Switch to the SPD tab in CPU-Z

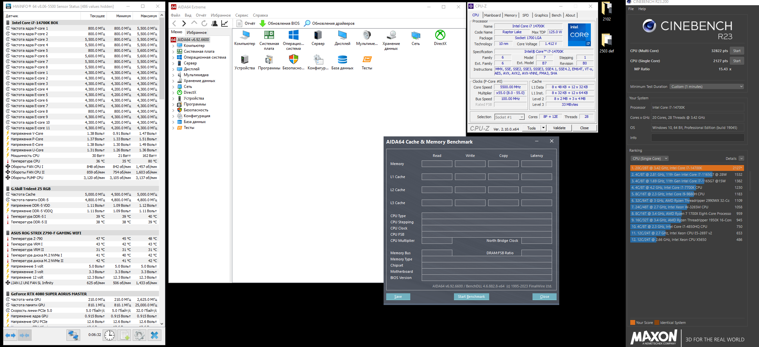pyautogui.click(x=525, y=15)
